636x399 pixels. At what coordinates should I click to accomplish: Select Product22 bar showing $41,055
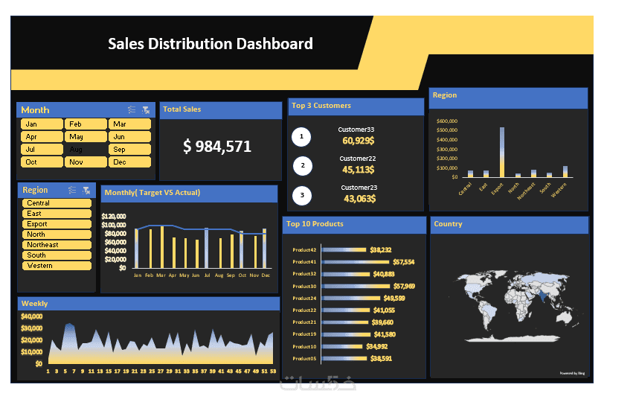tap(346, 310)
